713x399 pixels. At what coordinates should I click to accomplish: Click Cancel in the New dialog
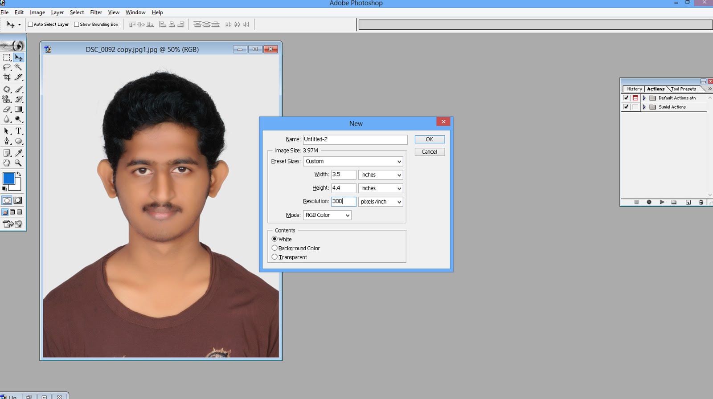429,152
